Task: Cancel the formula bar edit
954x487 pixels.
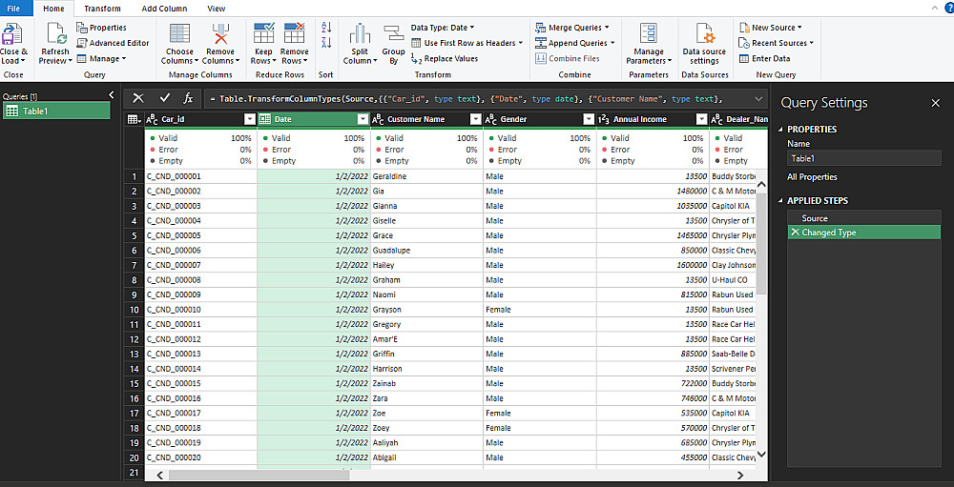Action: (x=138, y=98)
